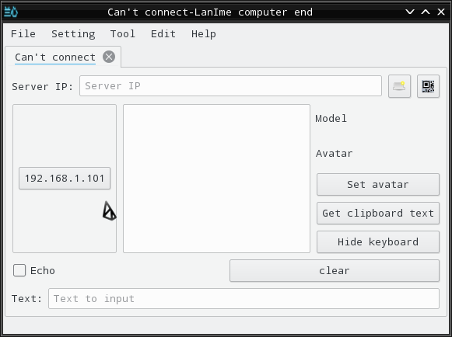Open the Edit menu
452x337 pixels.
pos(163,34)
